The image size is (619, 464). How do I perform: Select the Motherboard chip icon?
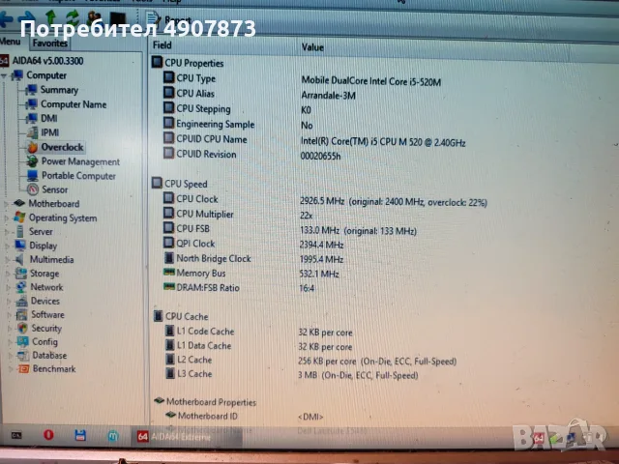[x=19, y=203]
